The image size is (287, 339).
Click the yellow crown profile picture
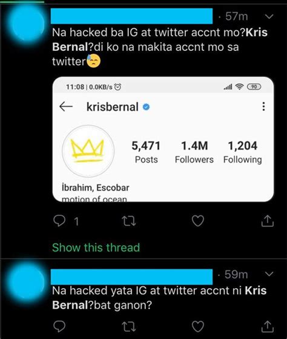pyautogui.click(x=88, y=151)
